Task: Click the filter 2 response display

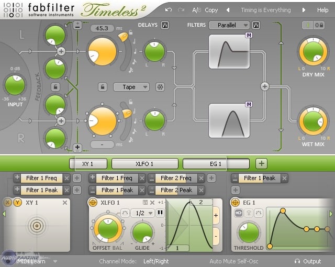Action: pos(229,121)
